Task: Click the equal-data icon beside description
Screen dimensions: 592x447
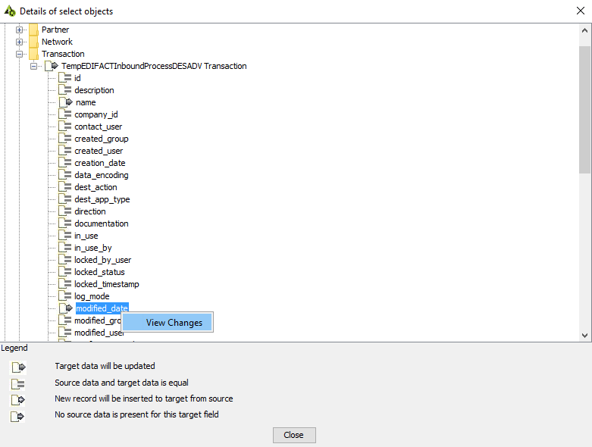Action: point(65,90)
